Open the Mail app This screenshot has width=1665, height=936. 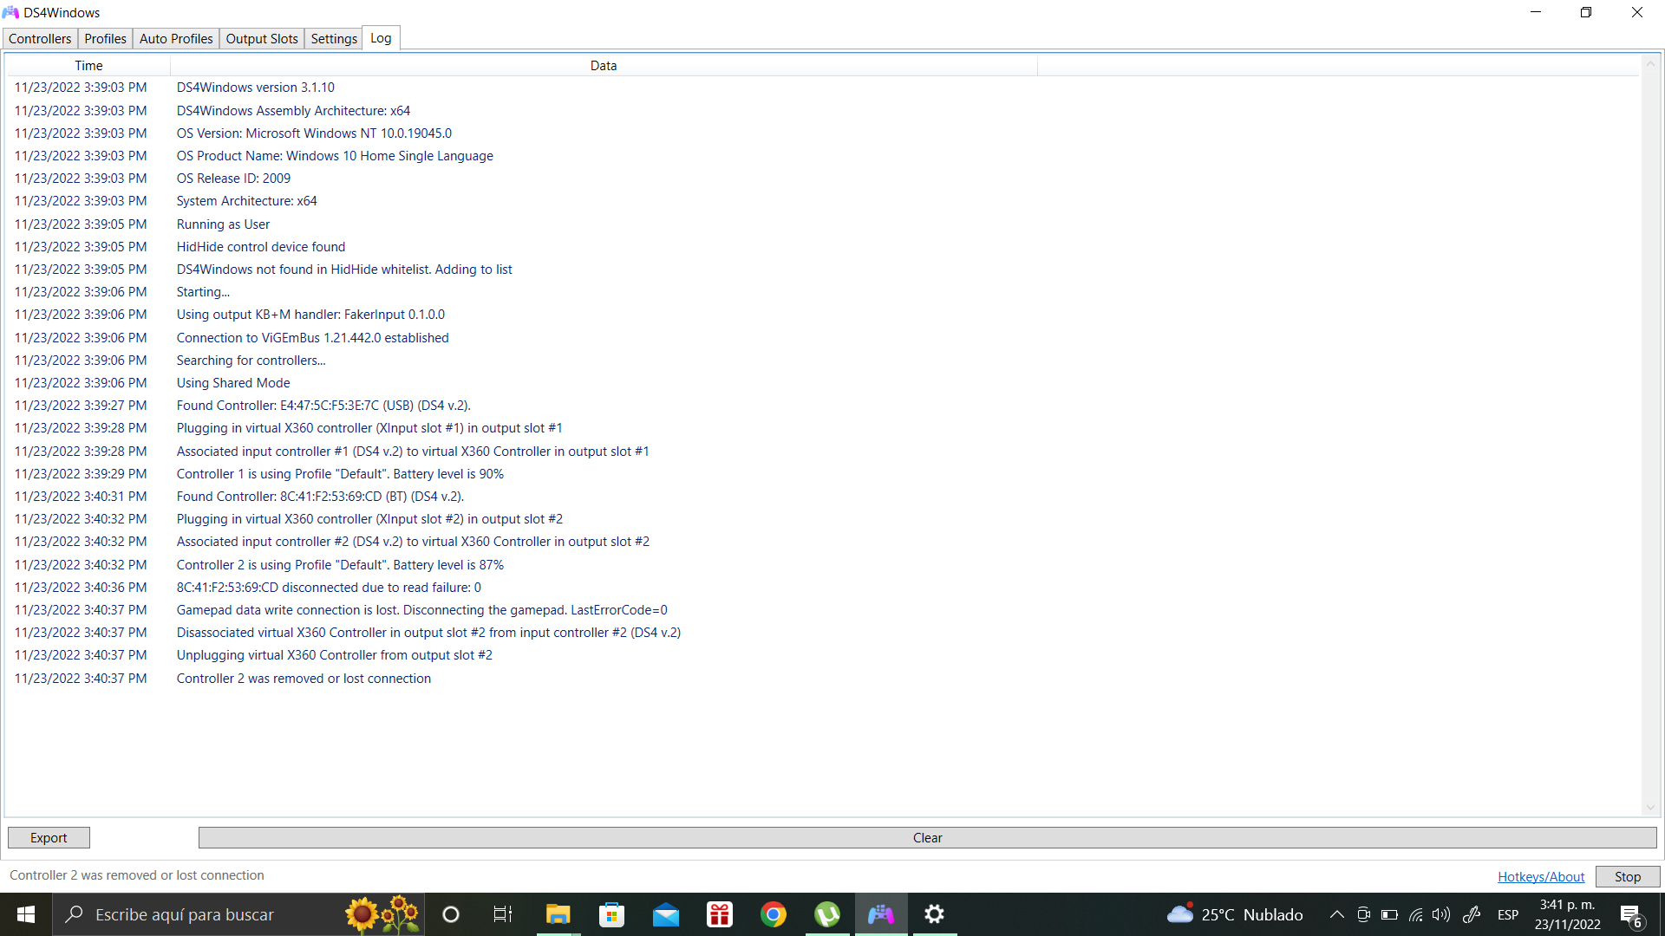(x=665, y=914)
